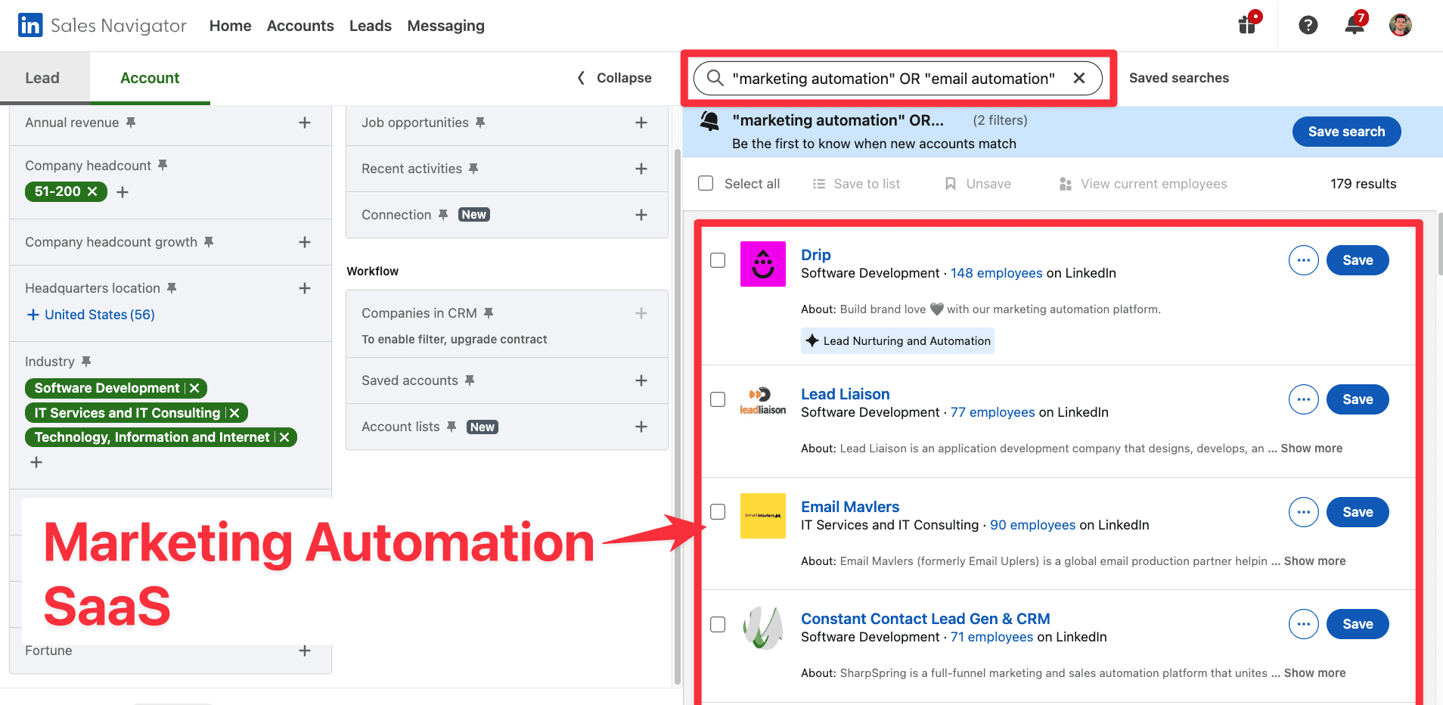Check the Drip account checkbox
This screenshot has height=705, width=1443.
tap(718, 260)
